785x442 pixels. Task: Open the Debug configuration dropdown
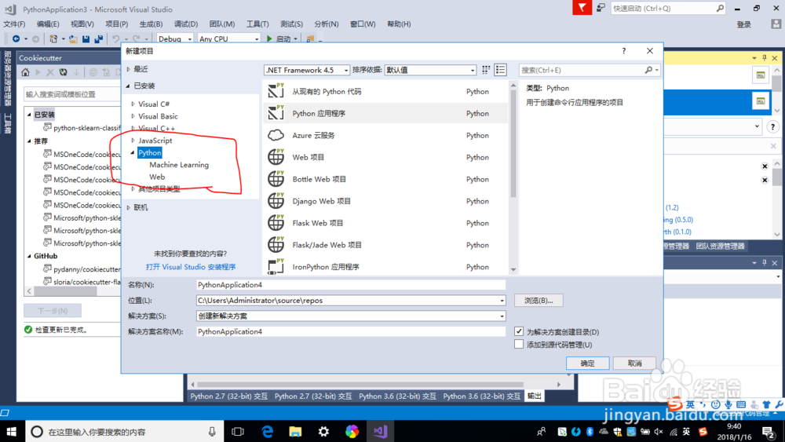coord(175,38)
